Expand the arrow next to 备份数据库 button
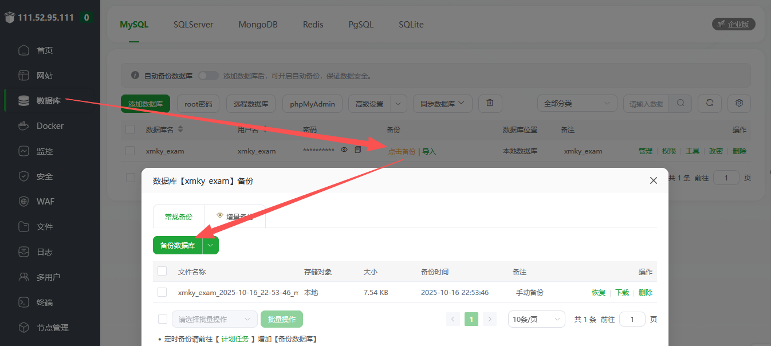 [x=211, y=245]
